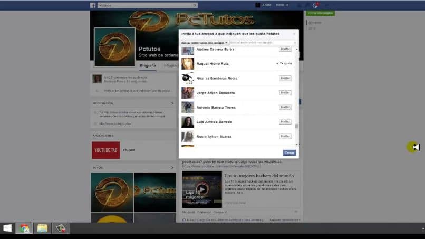Invite Rocio Ayllon Suarez
Screen dimensions: 425x239
click(x=285, y=136)
